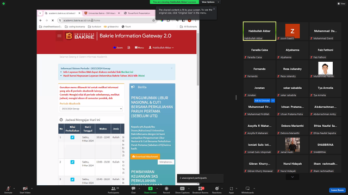Click Jamal Hudri's video thumbnail
The width and height of the screenshot is (348, 195).
293,145
